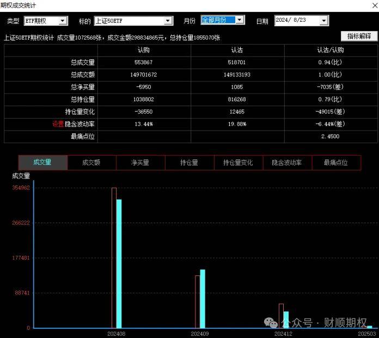Click the 202412 hollow call volume bar
The width and height of the screenshot is (379, 338).
(281, 316)
